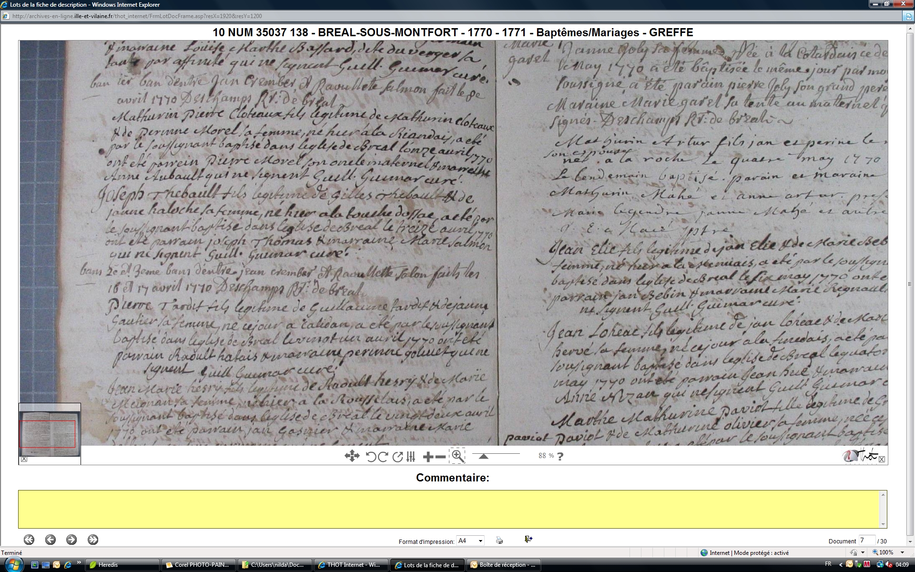Screen dimensions: 915x572
Task: Select the pan/move image tool
Action: point(352,456)
